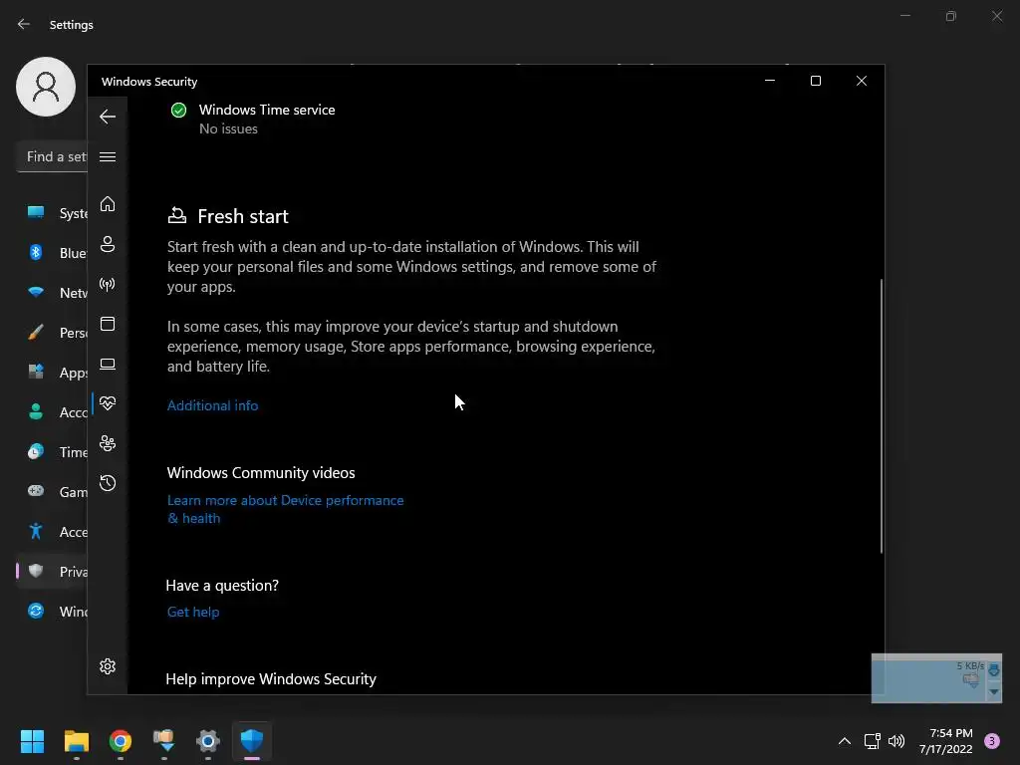
Task: Open the clock and date flyout
Action: pyautogui.click(x=946, y=741)
